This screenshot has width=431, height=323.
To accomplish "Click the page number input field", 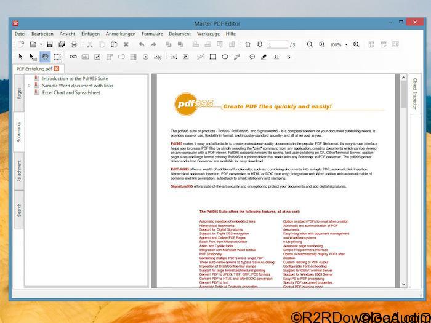I will click(x=277, y=44).
